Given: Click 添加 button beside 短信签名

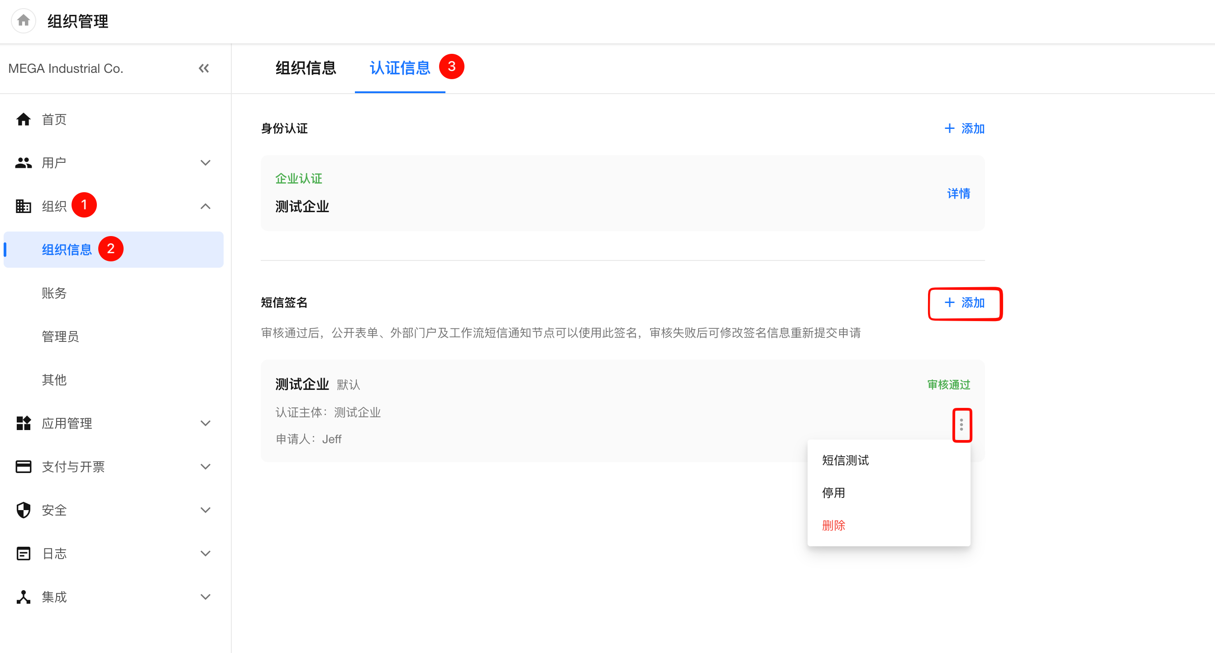Looking at the screenshot, I should click(965, 303).
